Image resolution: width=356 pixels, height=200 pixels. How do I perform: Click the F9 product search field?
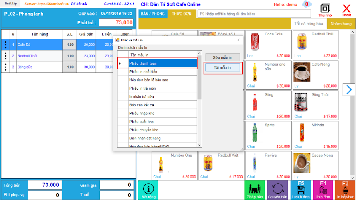(x=254, y=14)
